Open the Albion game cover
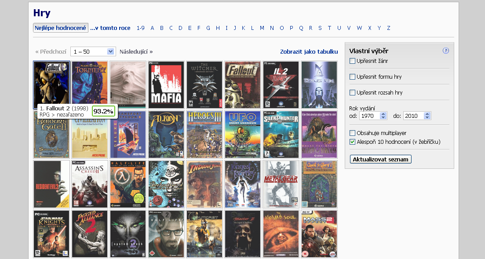This screenshot has height=259, width=485. pos(166,135)
